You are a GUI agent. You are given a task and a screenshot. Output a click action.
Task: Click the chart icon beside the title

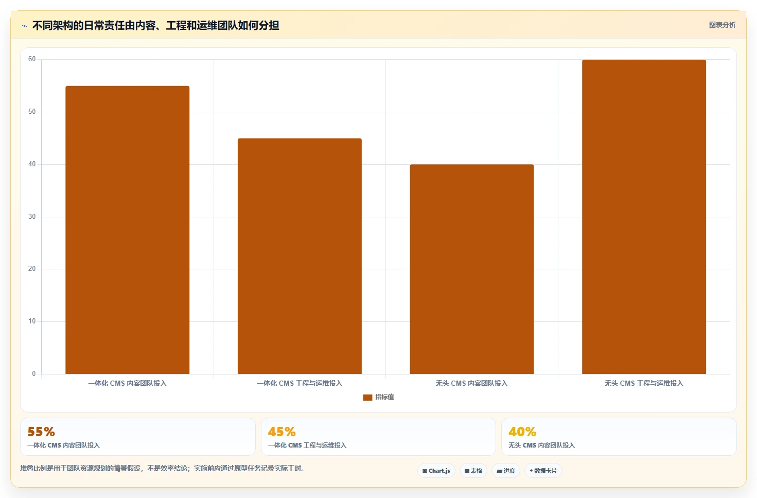point(24,26)
